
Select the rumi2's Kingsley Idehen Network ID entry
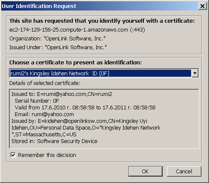[101, 73]
